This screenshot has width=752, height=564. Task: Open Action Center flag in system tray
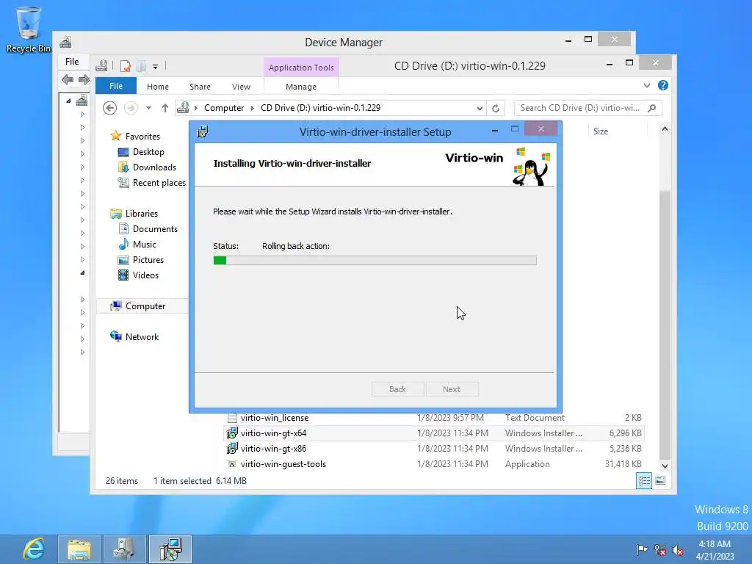tap(642, 549)
